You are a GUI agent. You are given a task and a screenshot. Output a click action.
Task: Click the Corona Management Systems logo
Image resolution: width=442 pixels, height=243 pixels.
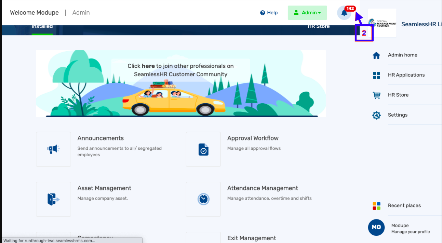(x=382, y=23)
